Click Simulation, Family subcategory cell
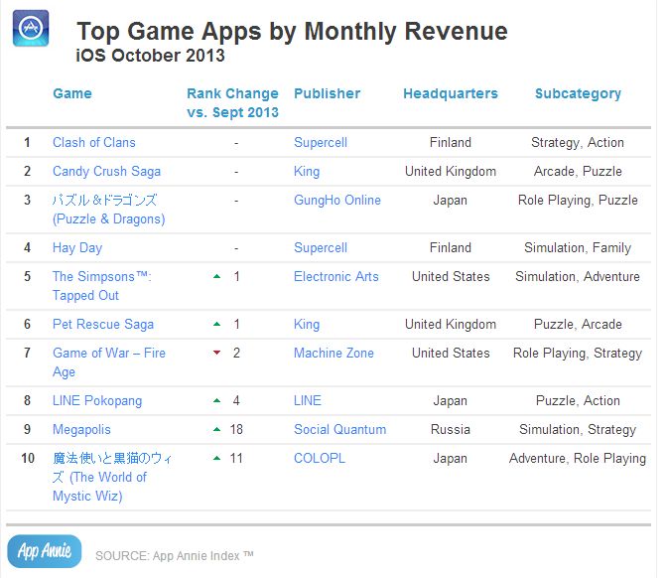 point(578,248)
